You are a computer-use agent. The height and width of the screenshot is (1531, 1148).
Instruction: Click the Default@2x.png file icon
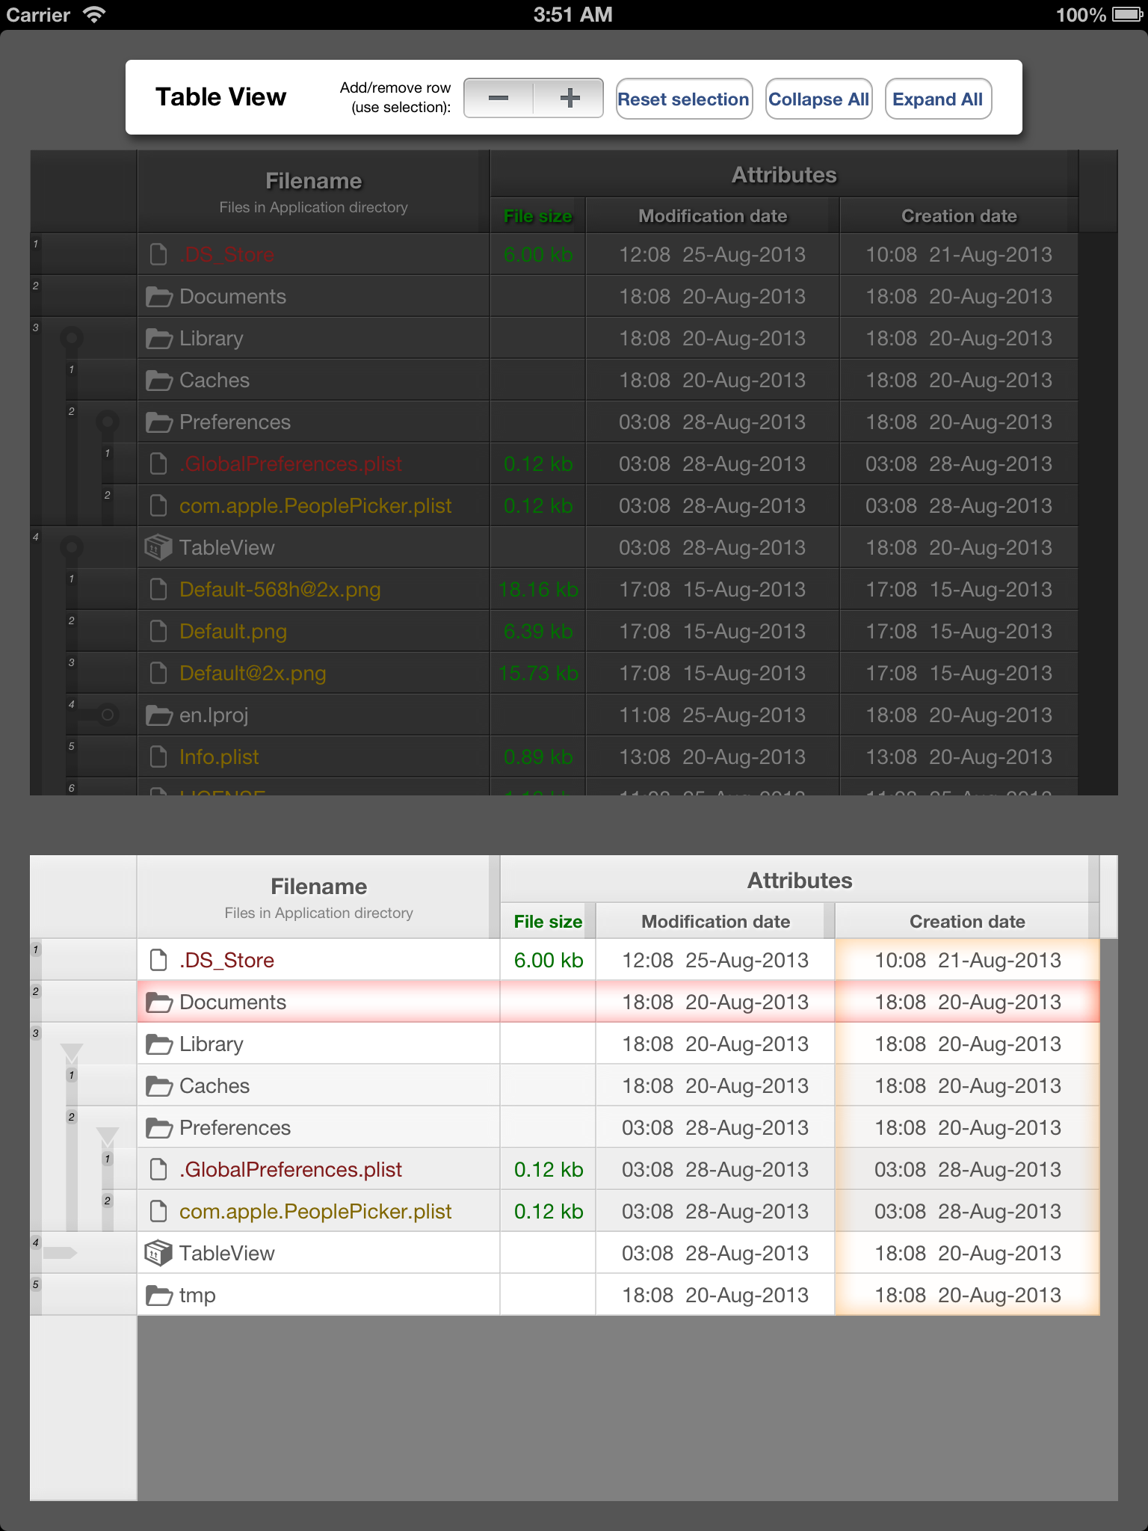click(x=158, y=673)
